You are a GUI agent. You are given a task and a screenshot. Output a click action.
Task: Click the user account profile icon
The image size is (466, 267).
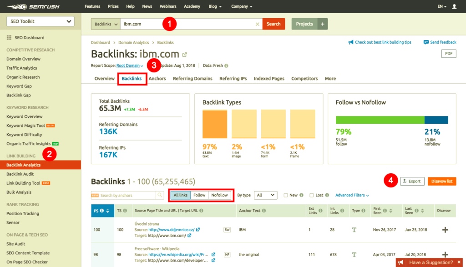click(454, 7)
